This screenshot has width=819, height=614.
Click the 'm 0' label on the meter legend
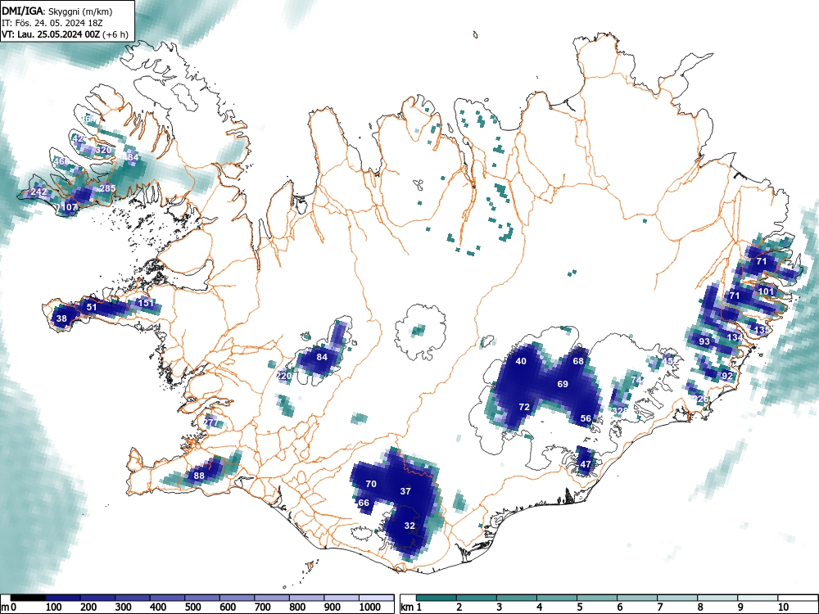9,607
